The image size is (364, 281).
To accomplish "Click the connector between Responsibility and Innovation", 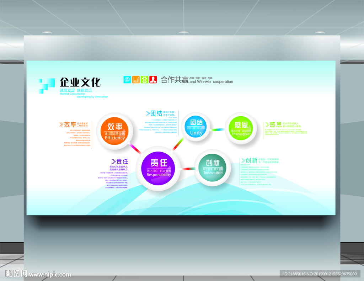I will click(x=188, y=169).
